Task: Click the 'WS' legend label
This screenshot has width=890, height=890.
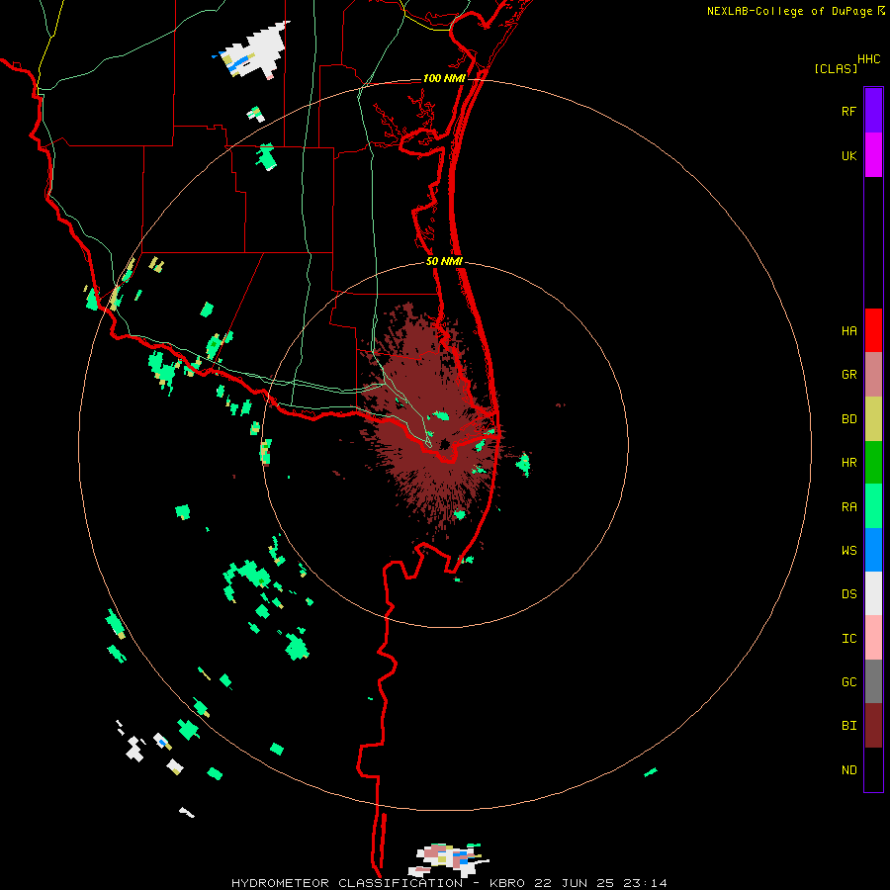Action: coord(848,550)
